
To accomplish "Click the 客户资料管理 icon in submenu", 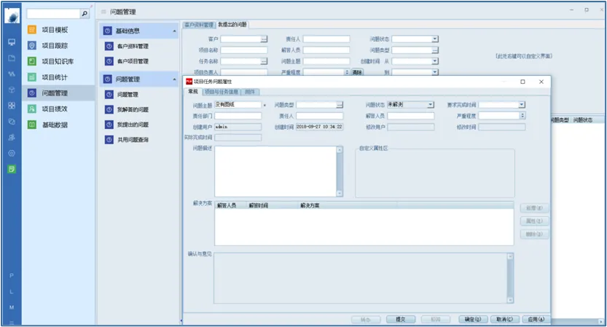I will [x=109, y=46].
